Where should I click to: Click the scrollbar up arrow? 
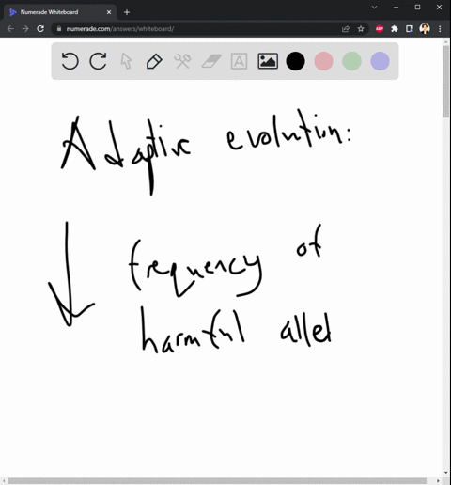point(445,41)
